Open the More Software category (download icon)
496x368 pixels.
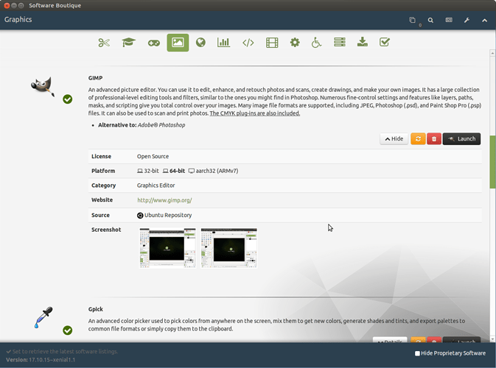362,42
